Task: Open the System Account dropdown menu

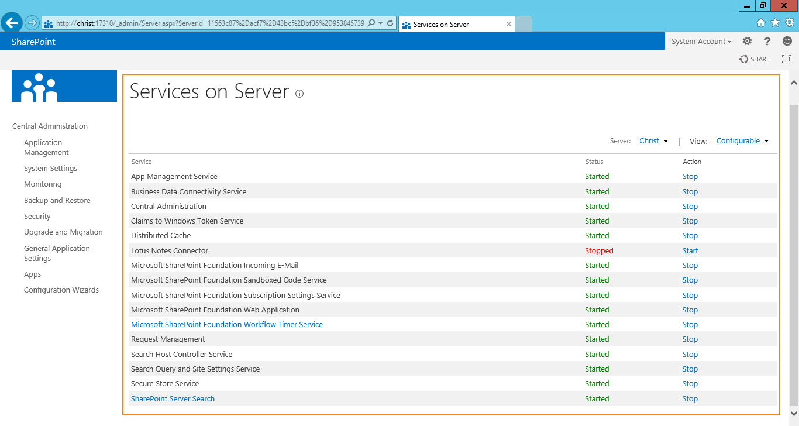Action: [701, 42]
